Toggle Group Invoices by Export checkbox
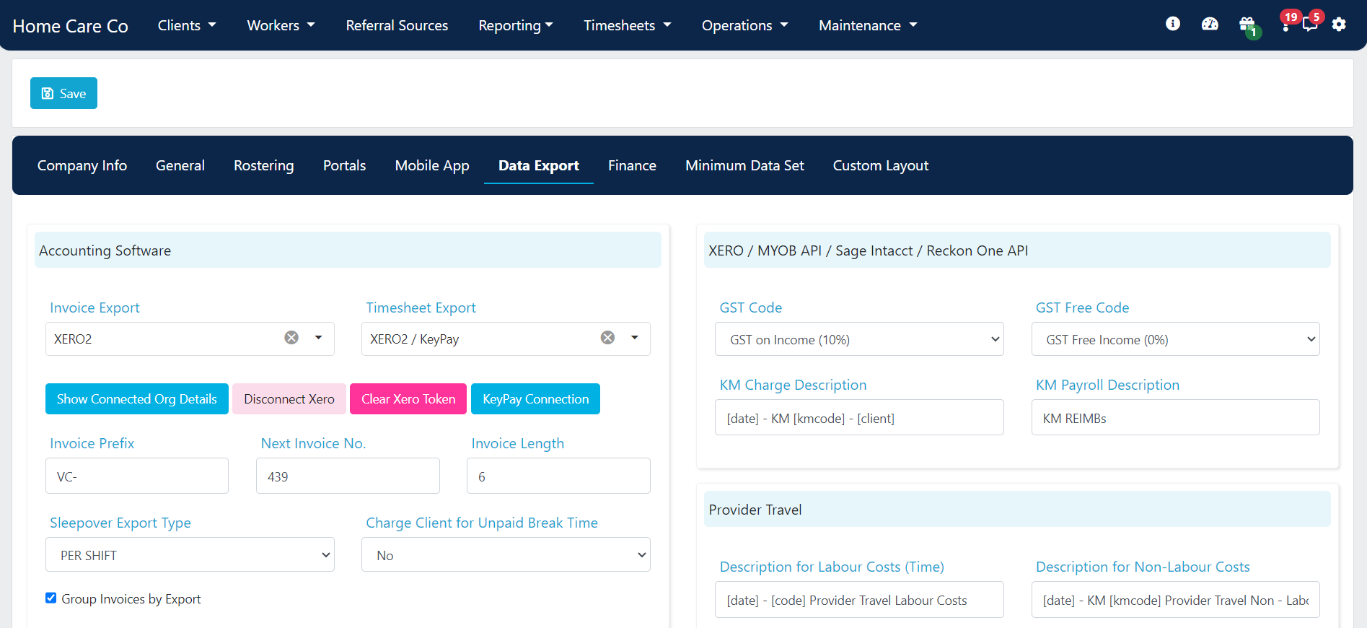 pos(51,598)
